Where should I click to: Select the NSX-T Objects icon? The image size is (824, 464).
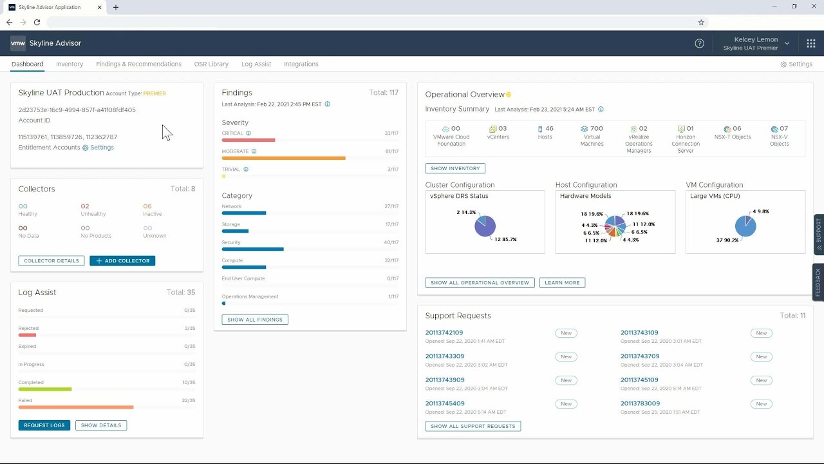pos(726,128)
